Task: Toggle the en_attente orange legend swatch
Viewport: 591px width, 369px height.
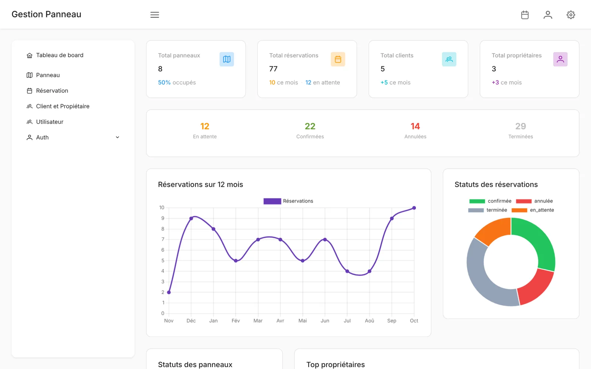Action: coord(519,210)
